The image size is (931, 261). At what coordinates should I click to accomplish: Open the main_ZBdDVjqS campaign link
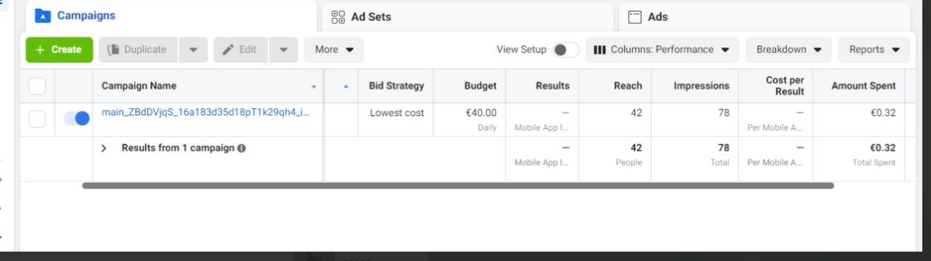click(206, 113)
